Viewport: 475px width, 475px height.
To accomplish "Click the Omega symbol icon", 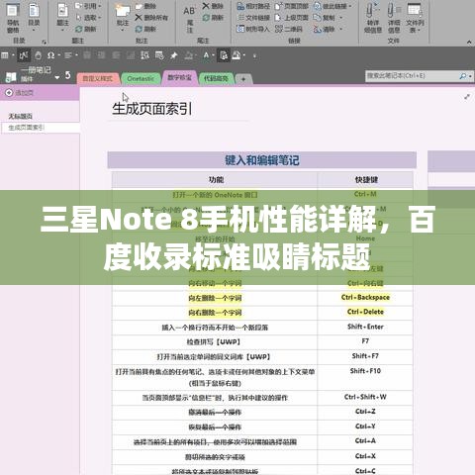I will click(50, 55).
